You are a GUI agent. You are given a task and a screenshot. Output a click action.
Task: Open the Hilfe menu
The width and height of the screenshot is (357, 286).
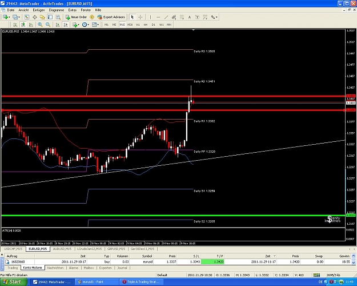(x=98, y=10)
